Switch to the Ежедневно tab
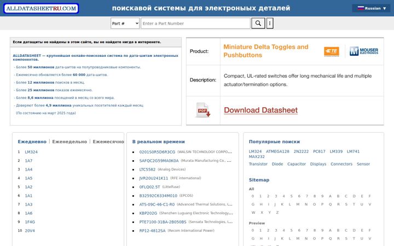 [x=32, y=142]
